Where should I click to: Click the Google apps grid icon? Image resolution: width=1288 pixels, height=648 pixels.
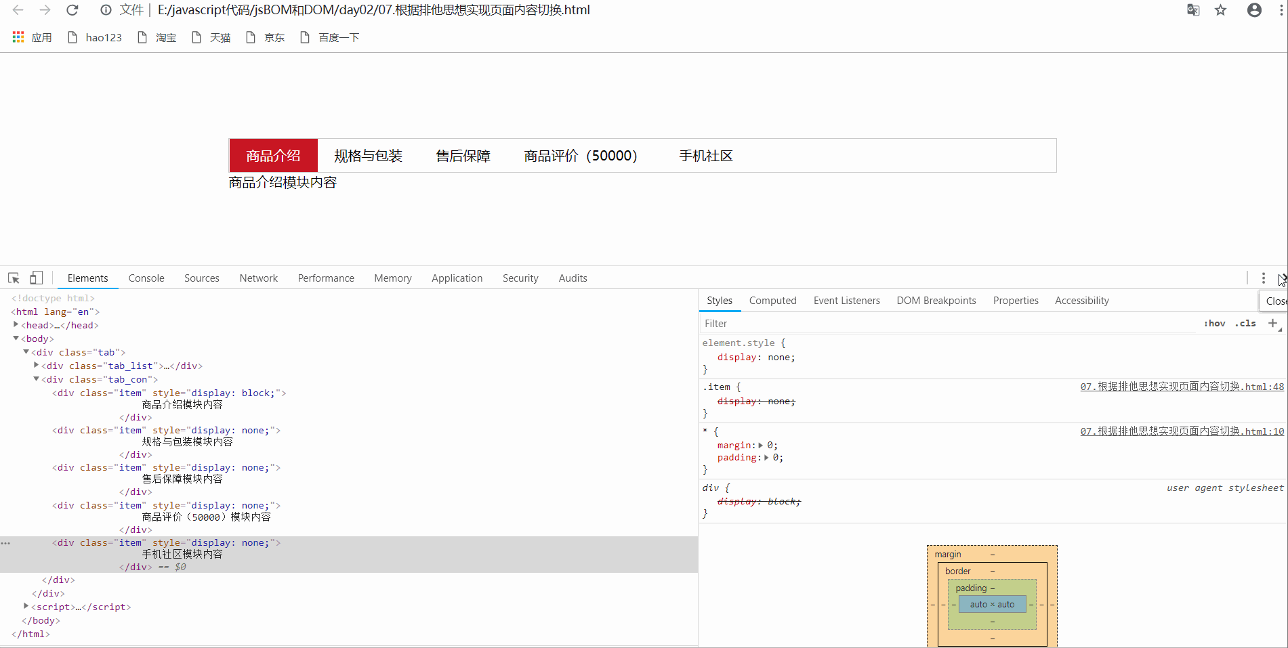click(x=18, y=37)
